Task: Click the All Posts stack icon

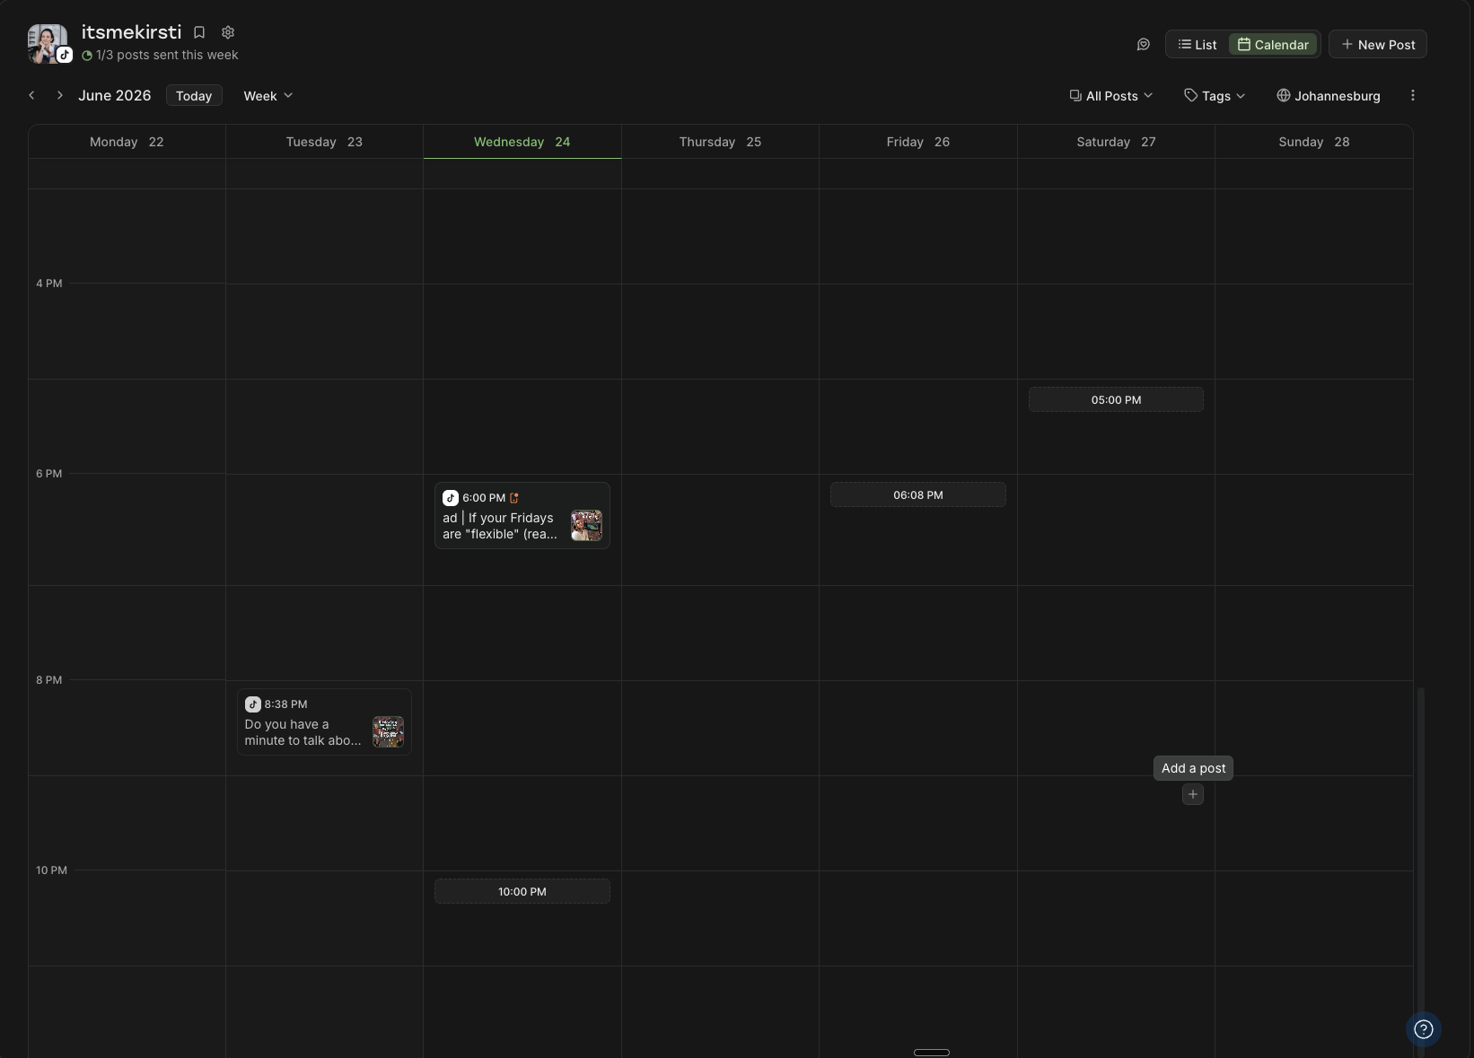Action: (x=1075, y=95)
